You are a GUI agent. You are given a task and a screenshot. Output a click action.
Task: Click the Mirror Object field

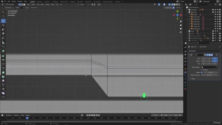[x=209, y=67]
